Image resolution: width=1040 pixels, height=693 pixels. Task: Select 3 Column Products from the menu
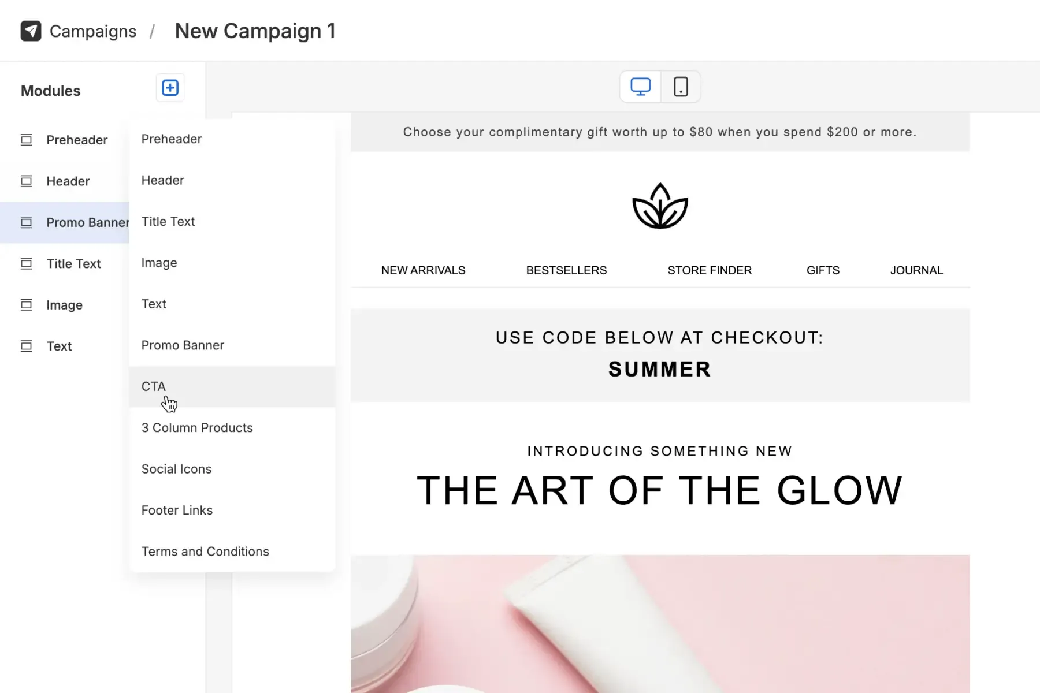196,428
